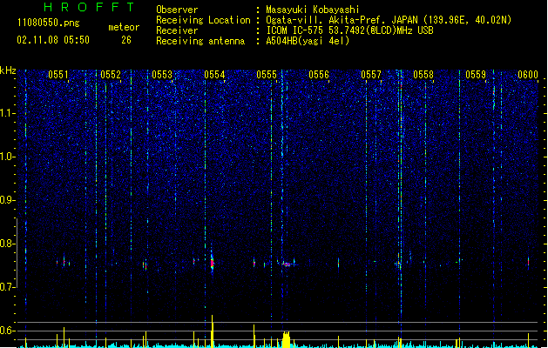
Task: Click the timestamp 02.11.08 05:50
Action: pos(53,40)
